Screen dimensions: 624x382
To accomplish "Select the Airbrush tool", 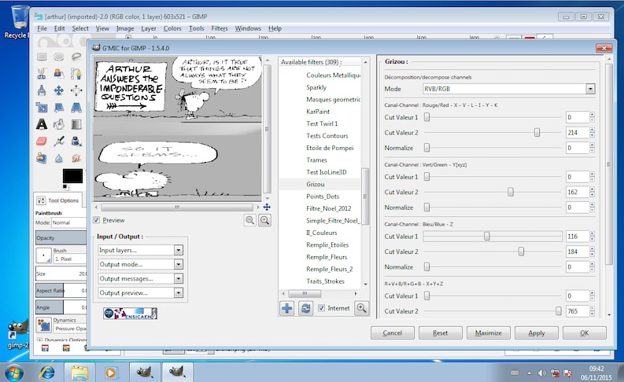I will 59,141.
